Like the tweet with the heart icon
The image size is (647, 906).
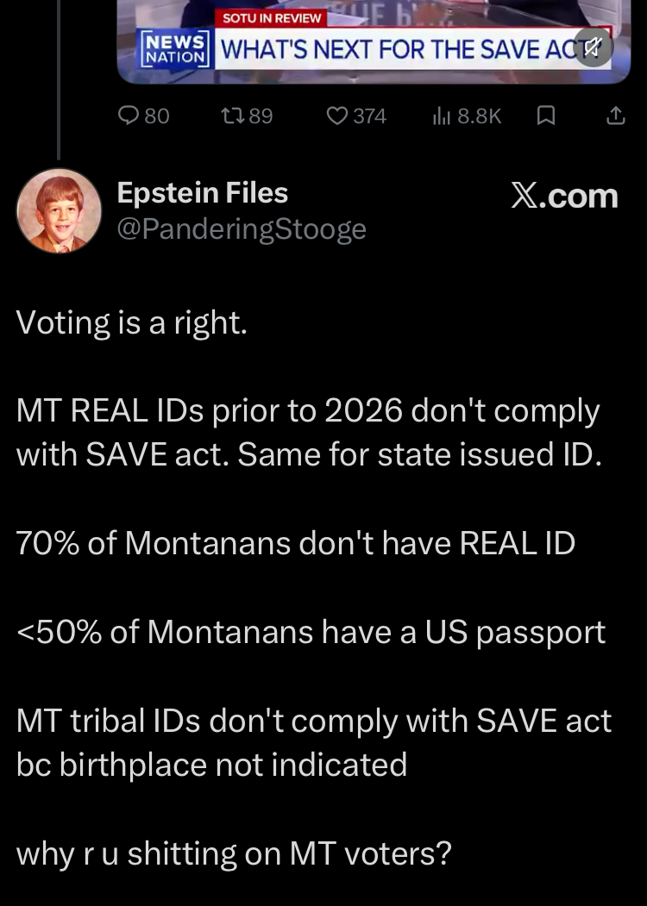coord(337,116)
